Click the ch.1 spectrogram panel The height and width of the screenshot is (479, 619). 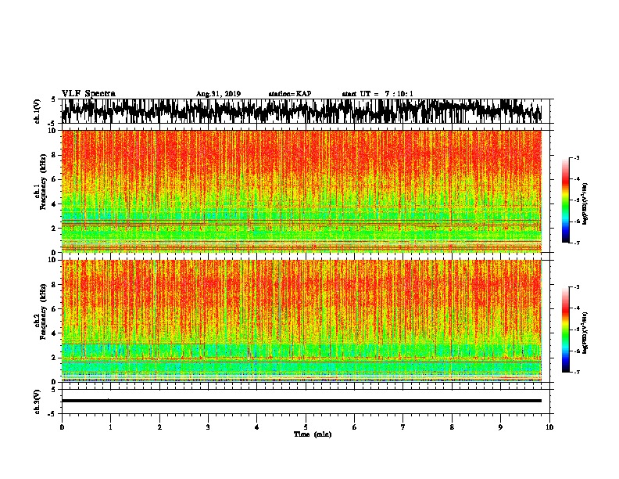point(302,191)
